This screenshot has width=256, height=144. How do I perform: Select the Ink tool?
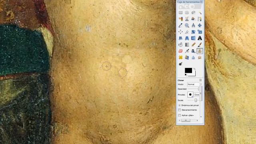[x=193, y=51]
